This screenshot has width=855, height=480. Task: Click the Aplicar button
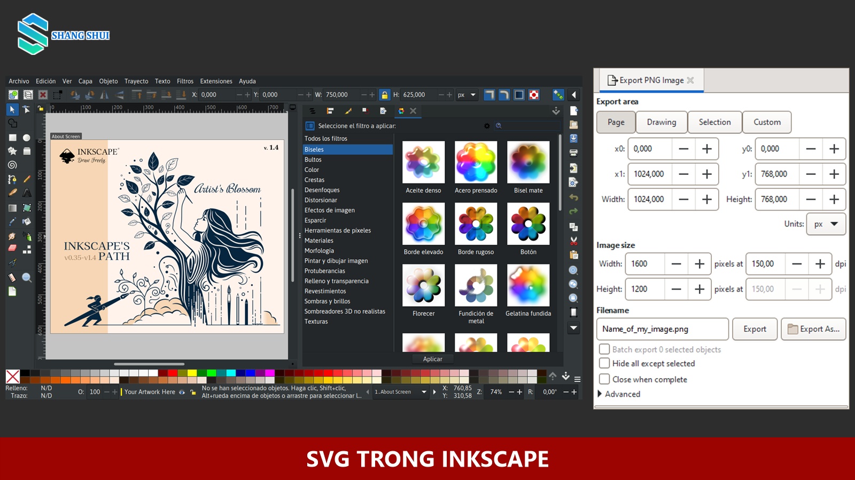point(432,359)
